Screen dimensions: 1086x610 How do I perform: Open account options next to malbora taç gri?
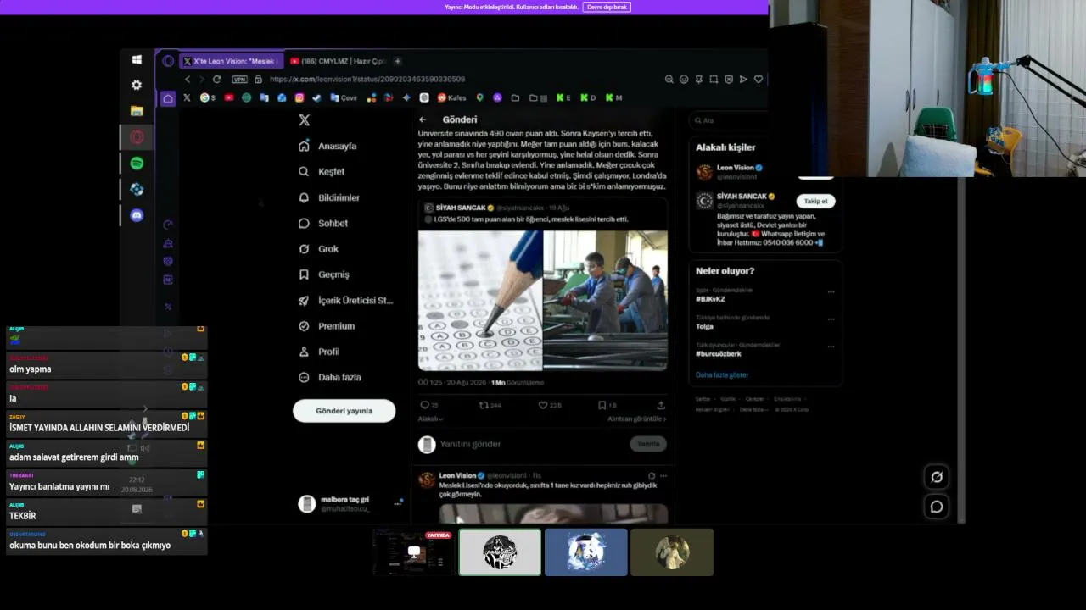pos(397,503)
